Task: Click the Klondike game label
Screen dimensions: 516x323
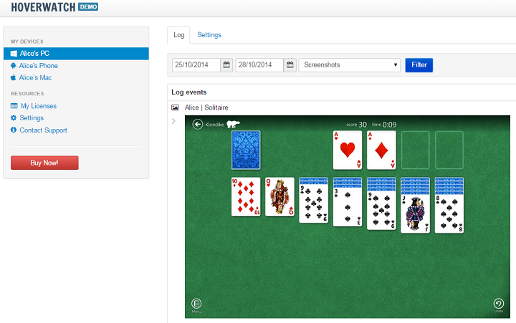Action: (214, 125)
